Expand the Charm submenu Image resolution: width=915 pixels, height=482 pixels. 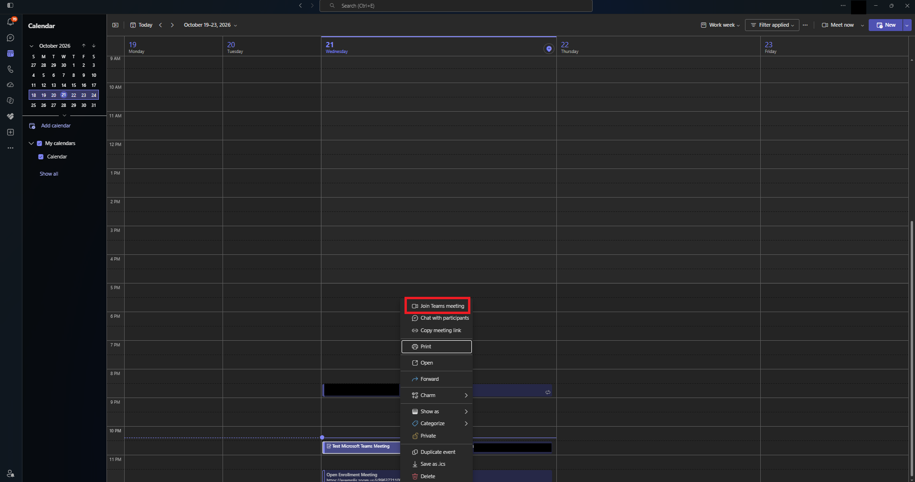437,395
